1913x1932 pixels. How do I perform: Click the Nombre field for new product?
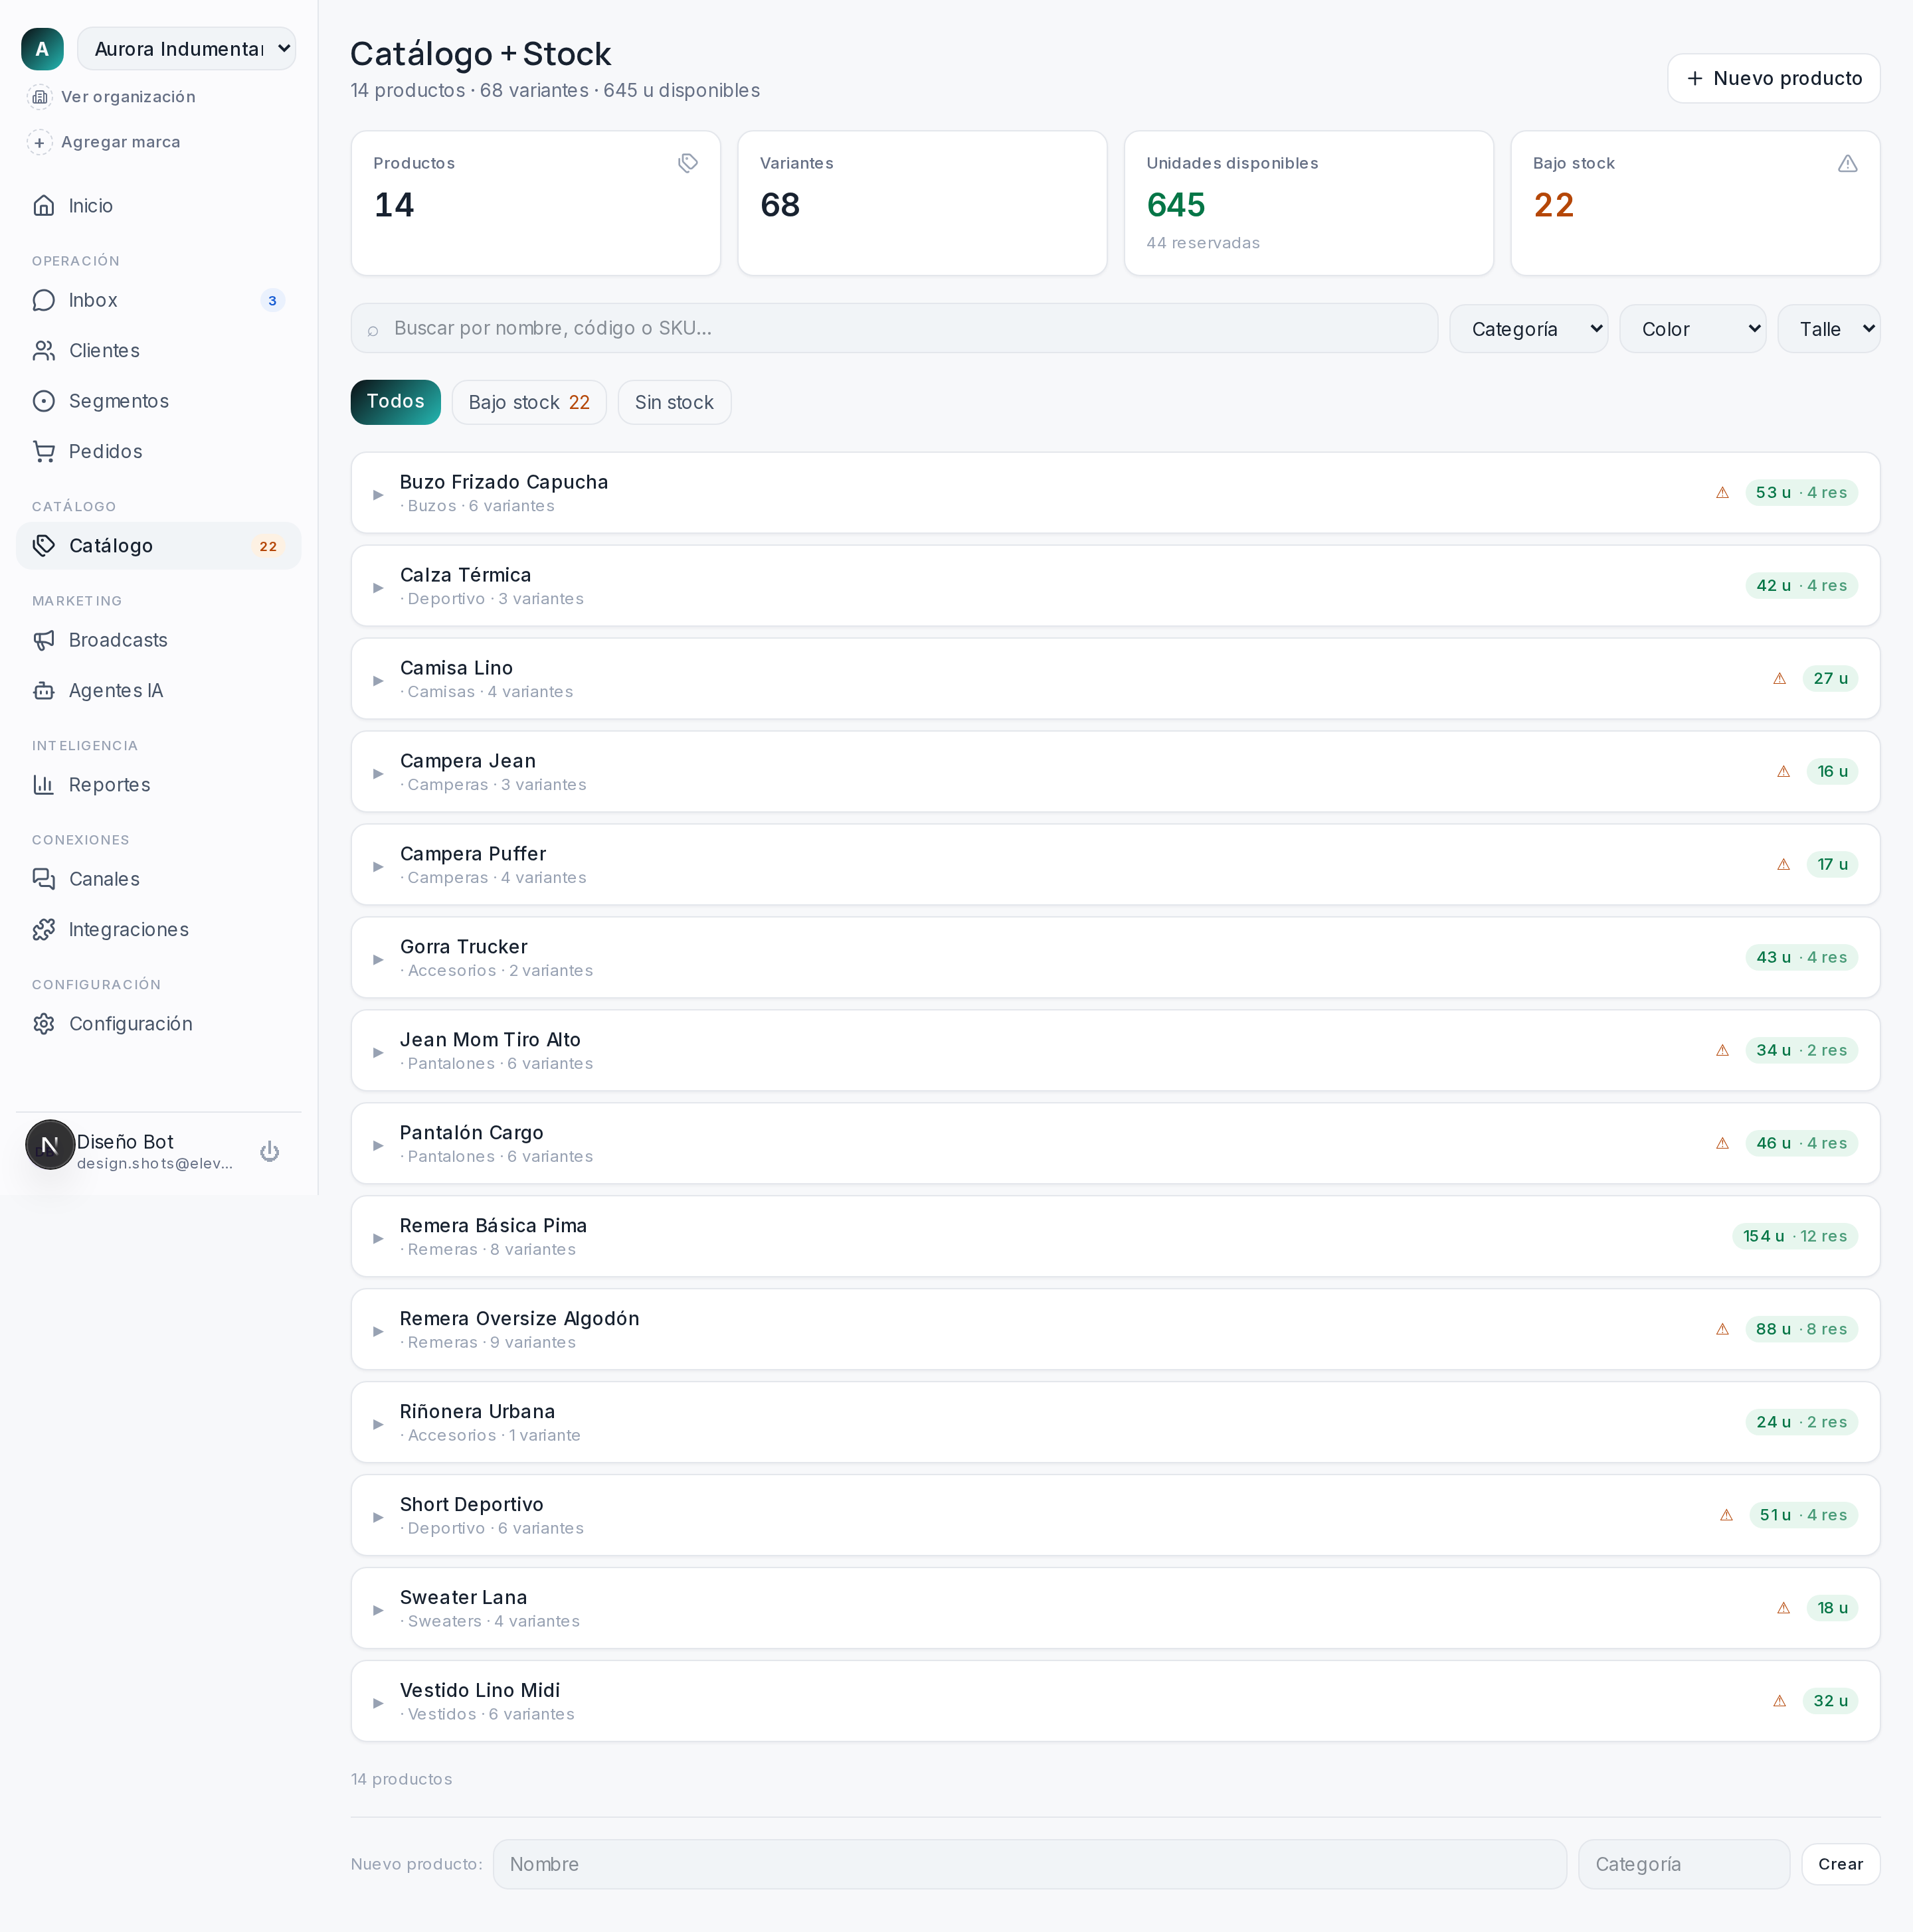click(x=1030, y=1864)
